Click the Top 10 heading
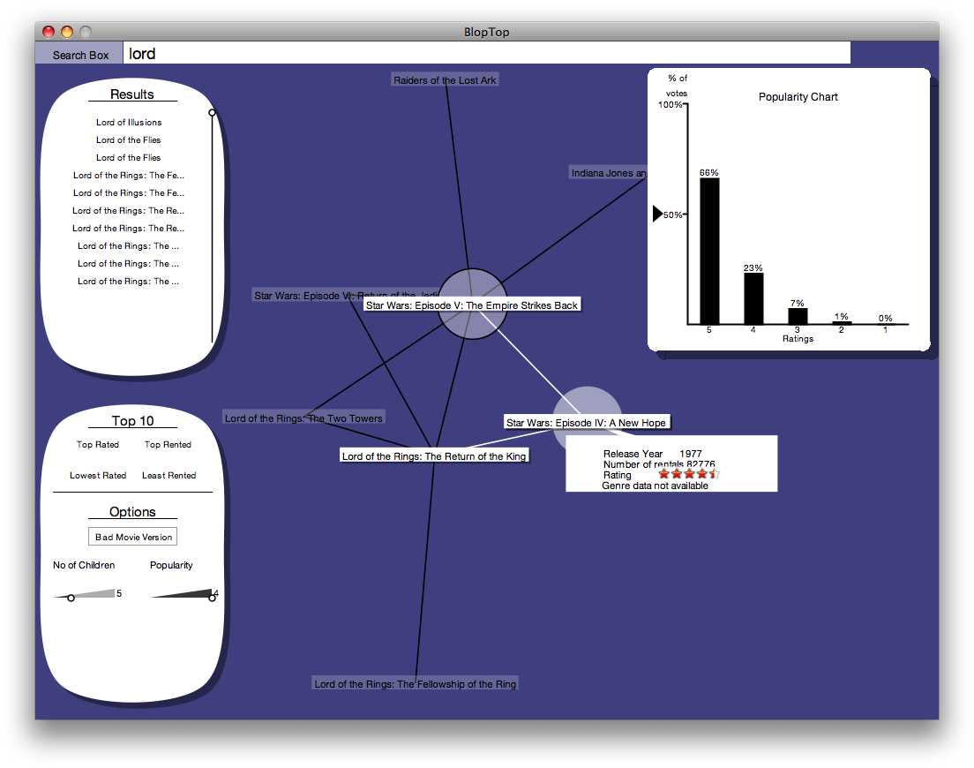 (x=132, y=421)
